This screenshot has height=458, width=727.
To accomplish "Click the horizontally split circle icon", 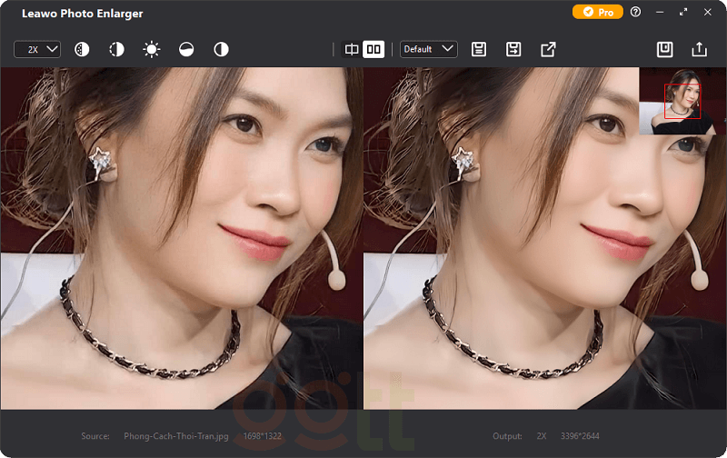I will coord(186,49).
